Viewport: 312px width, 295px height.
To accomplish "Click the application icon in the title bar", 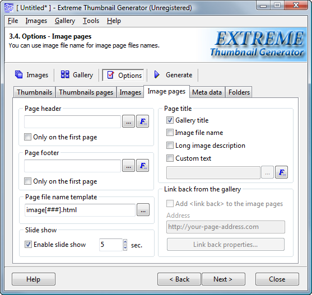I will (x=9, y=8).
